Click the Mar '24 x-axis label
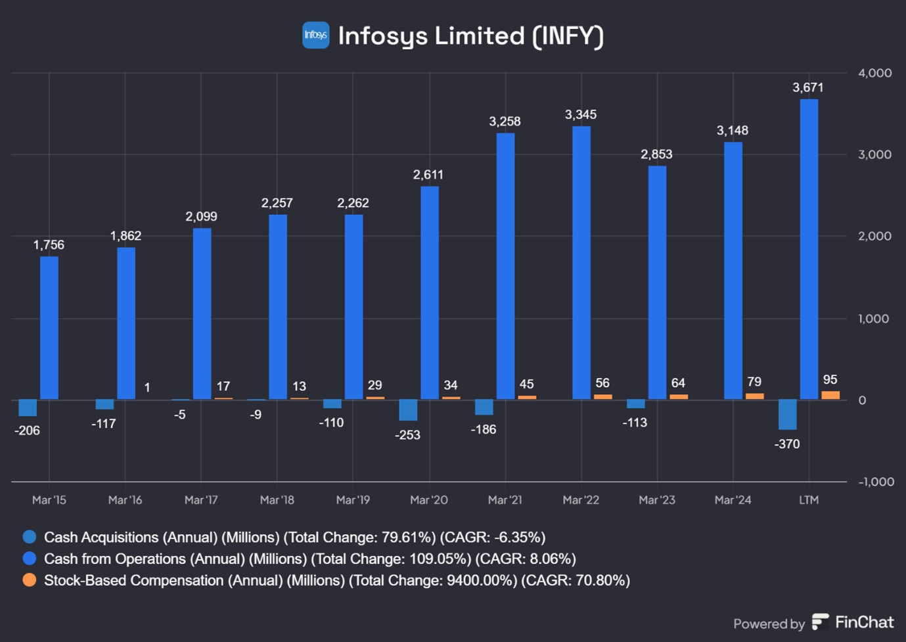 [733, 500]
